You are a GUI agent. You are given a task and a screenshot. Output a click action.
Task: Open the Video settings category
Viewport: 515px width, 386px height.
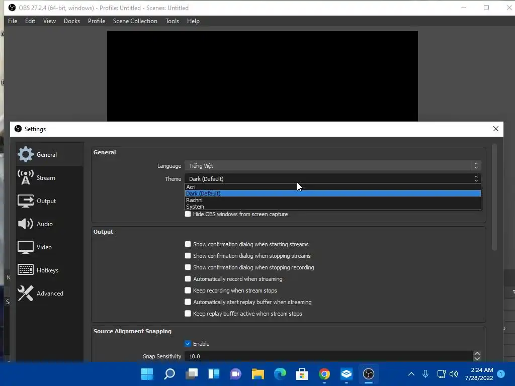49,247
